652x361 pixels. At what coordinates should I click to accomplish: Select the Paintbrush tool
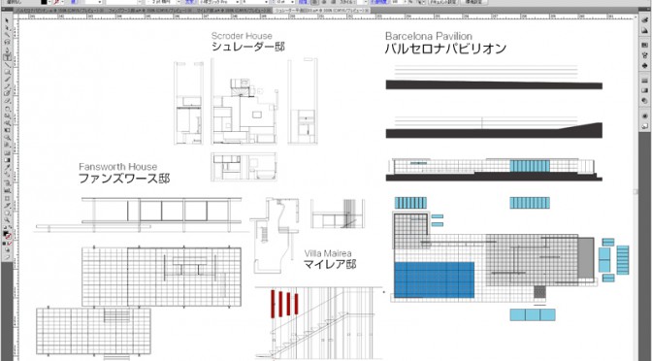8,79
